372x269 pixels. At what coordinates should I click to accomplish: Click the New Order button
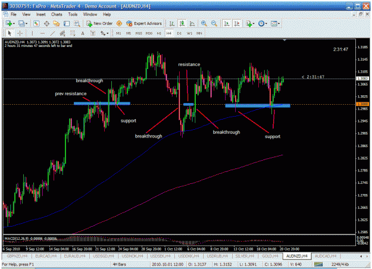click(x=99, y=23)
